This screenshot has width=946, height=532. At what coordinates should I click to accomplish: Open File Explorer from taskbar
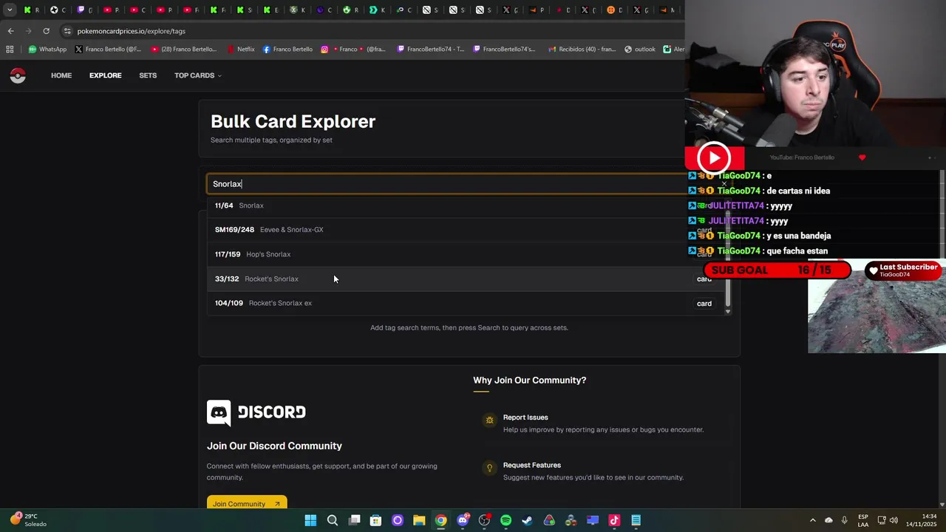(419, 520)
